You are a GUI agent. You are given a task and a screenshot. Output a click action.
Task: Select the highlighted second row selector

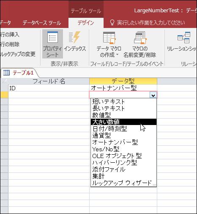[x=4, y=95]
